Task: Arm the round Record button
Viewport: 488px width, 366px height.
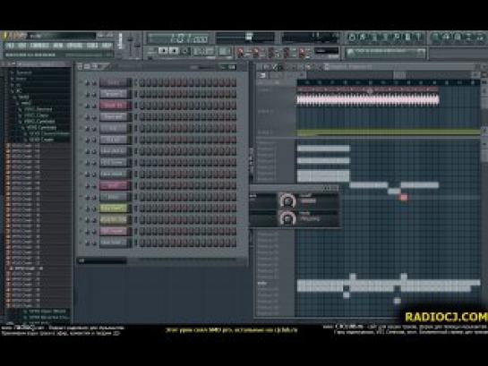Action: 185,51
